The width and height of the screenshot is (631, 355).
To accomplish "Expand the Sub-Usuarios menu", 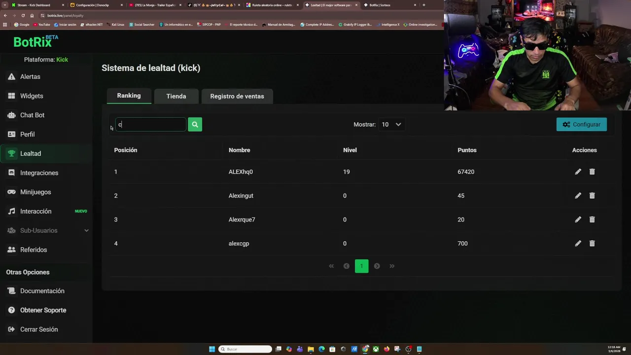I will point(47,231).
